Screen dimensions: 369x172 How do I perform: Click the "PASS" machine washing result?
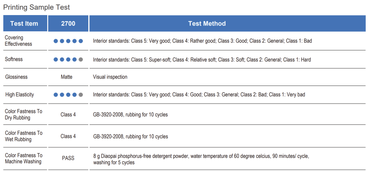tap(68, 158)
